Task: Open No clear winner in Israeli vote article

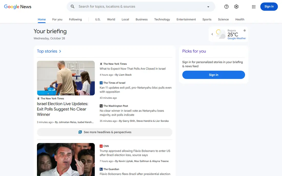Action: [x=132, y=113]
